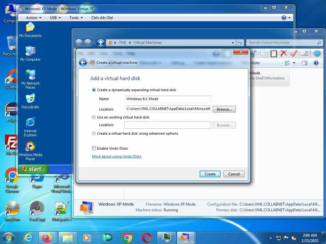Viewport: 326px width, 244px height.
Task: Open My Documents in the XP Mode desktop
Action: click(x=30, y=30)
